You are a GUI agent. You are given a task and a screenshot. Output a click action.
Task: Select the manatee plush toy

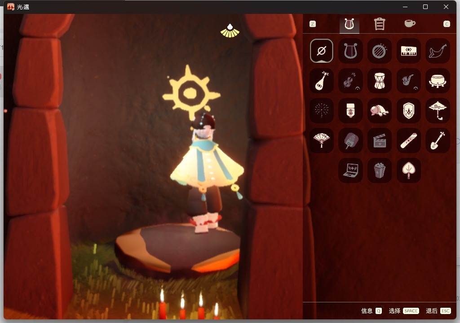point(379,110)
